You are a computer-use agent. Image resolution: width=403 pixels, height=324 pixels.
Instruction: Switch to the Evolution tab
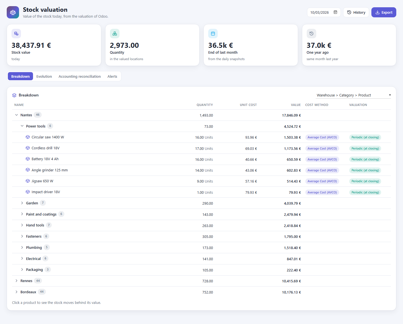coord(44,76)
